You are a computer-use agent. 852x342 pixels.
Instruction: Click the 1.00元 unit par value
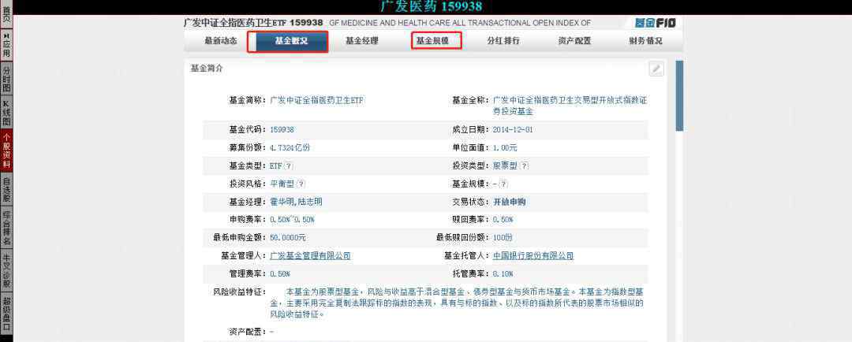[505, 147]
